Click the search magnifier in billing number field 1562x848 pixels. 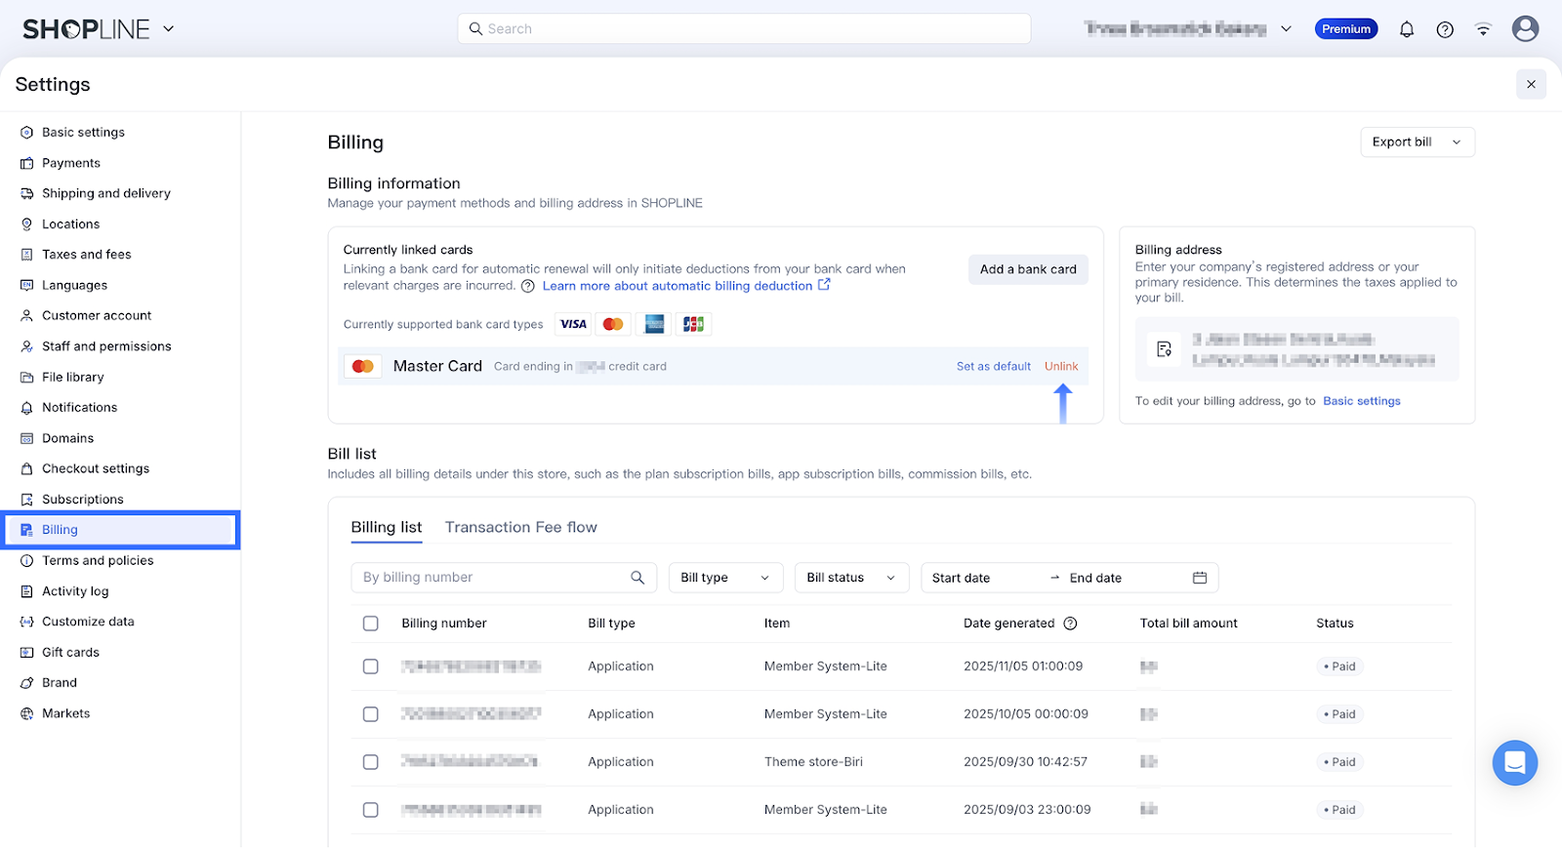tap(637, 578)
